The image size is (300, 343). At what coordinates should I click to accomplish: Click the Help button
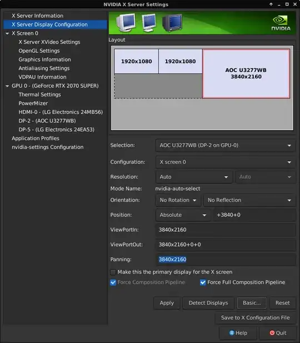238,333
